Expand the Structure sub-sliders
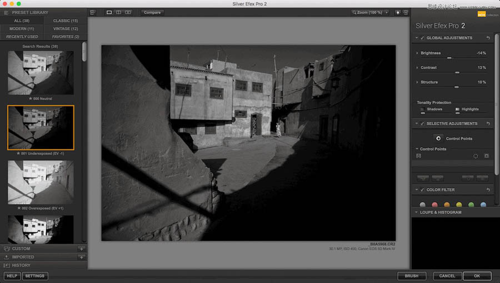500x283 pixels. (417, 82)
